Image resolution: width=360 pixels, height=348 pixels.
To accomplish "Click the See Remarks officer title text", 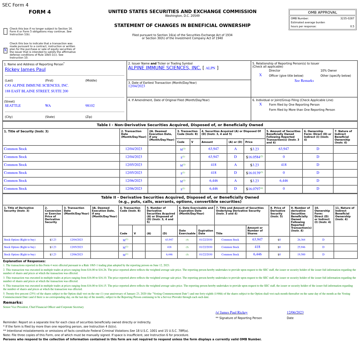I will [x=304, y=81].
